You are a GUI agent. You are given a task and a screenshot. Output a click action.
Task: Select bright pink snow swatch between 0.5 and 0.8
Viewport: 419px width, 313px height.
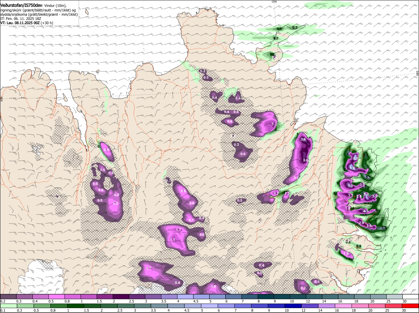(x=57, y=296)
